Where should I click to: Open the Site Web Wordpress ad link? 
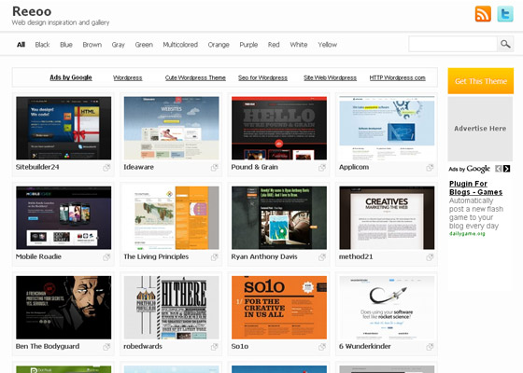(x=330, y=78)
